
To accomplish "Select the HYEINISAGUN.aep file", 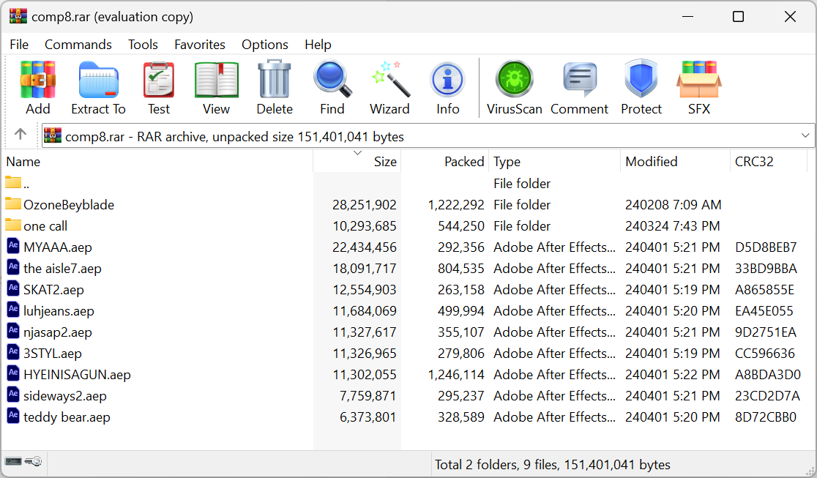I will coord(77,375).
